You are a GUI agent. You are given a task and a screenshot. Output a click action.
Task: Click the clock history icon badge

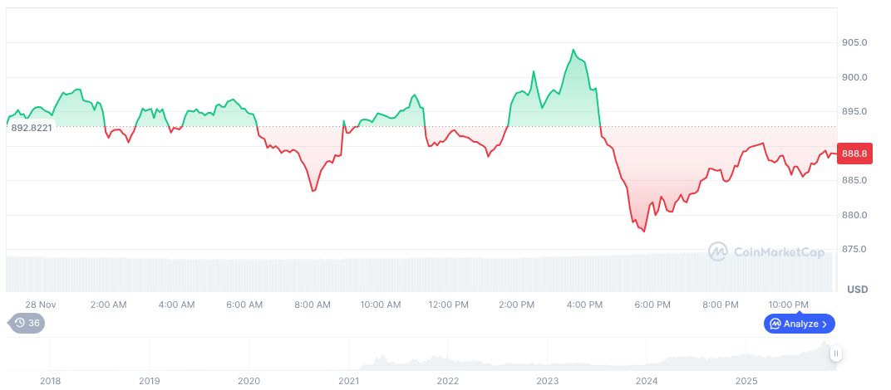tap(20, 324)
